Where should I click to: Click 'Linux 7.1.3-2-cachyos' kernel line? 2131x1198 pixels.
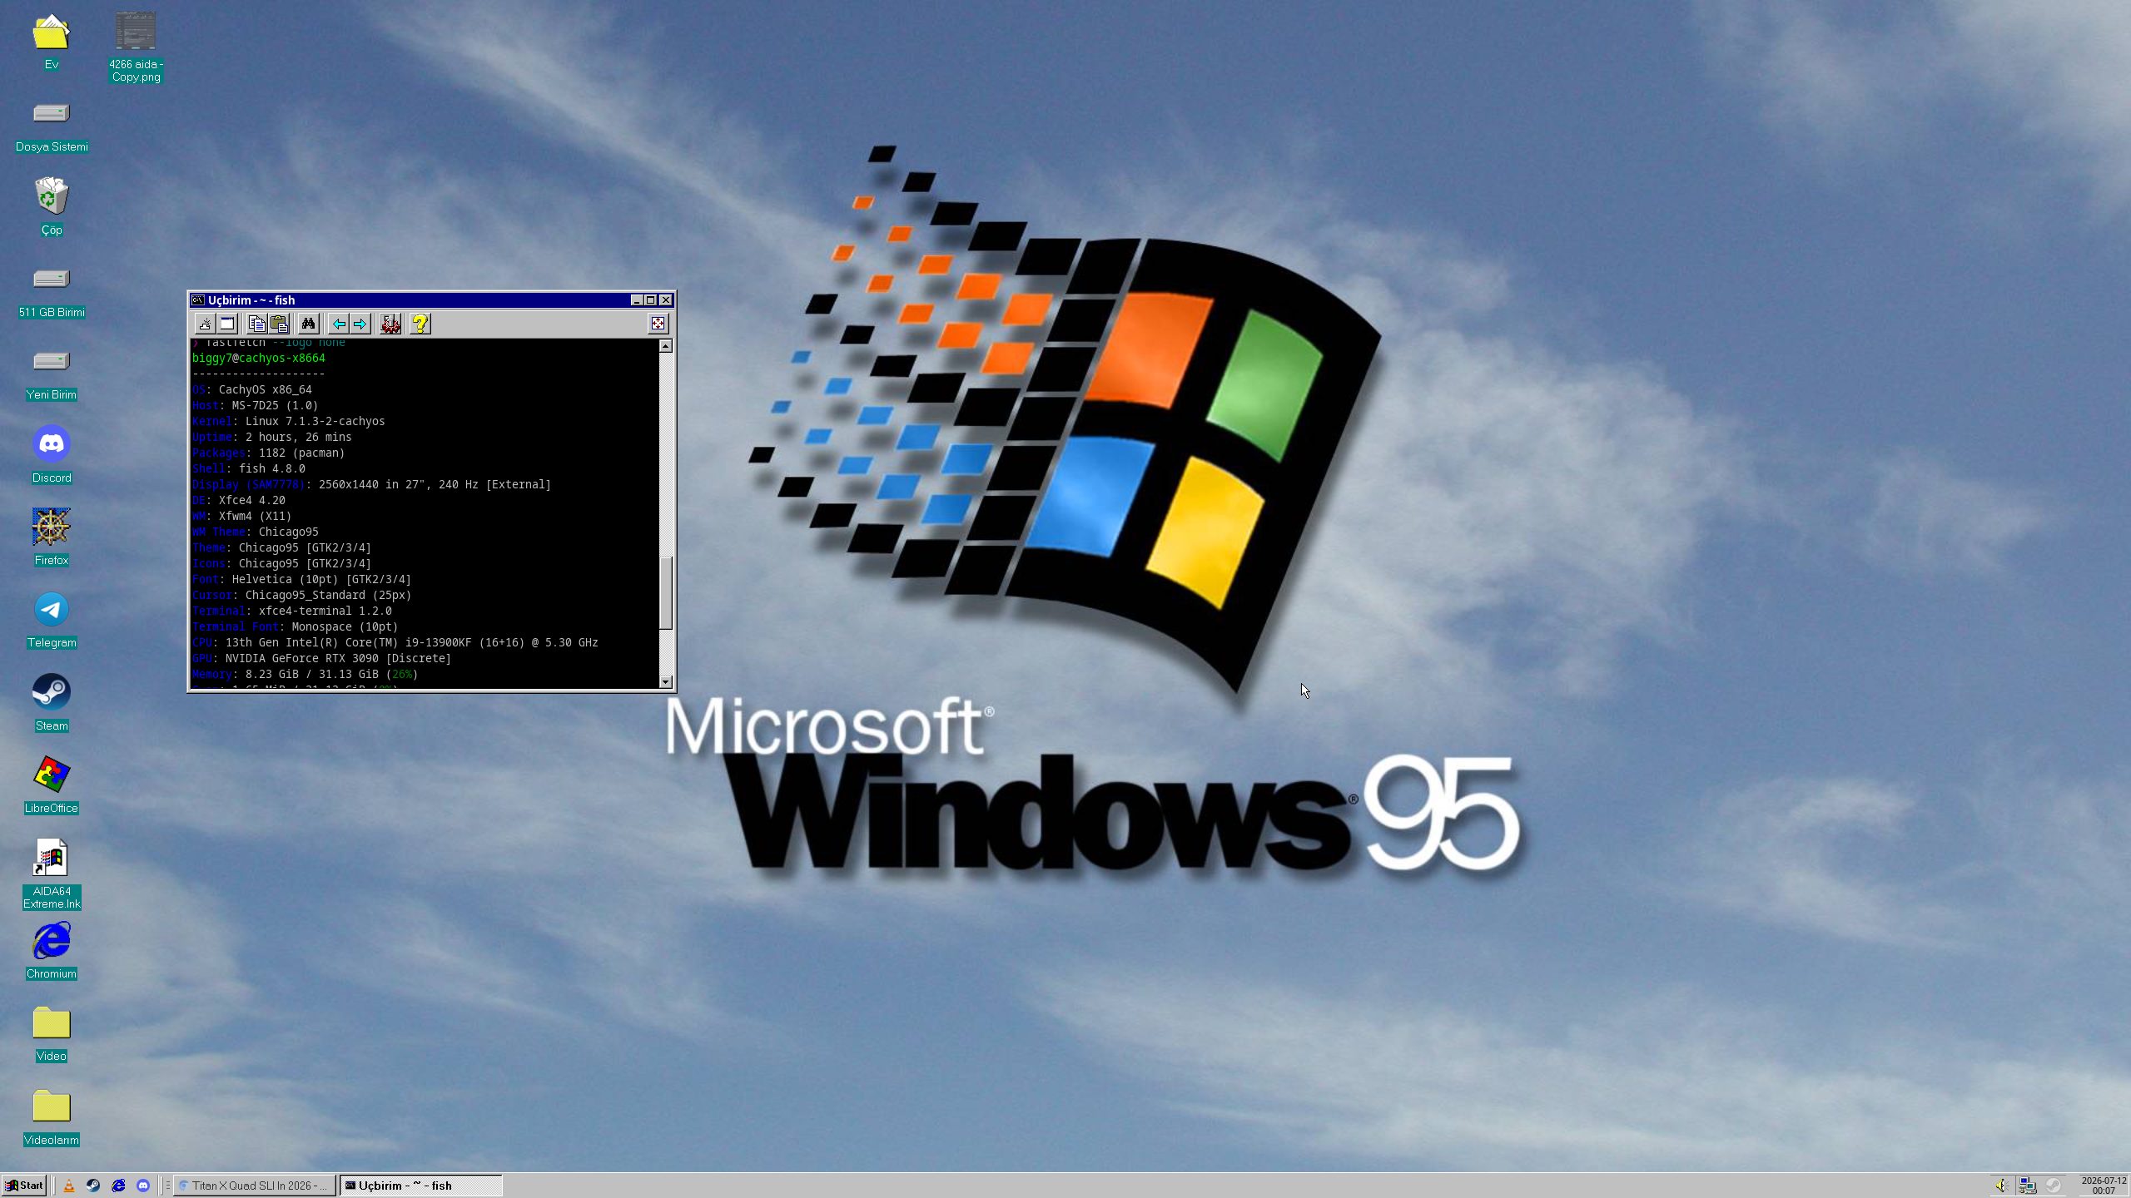tap(315, 422)
